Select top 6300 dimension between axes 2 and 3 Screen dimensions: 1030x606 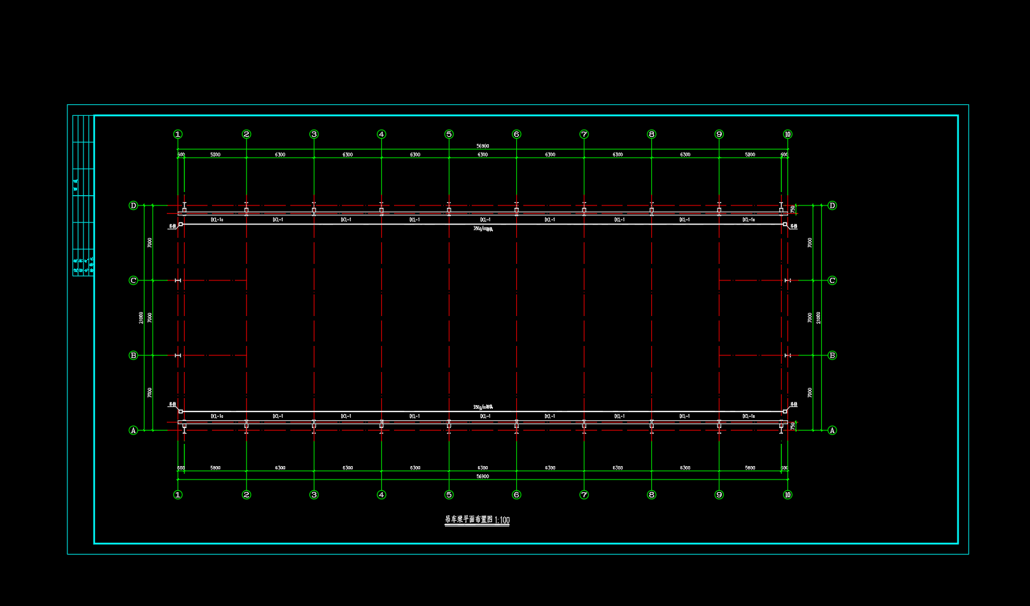coord(280,155)
